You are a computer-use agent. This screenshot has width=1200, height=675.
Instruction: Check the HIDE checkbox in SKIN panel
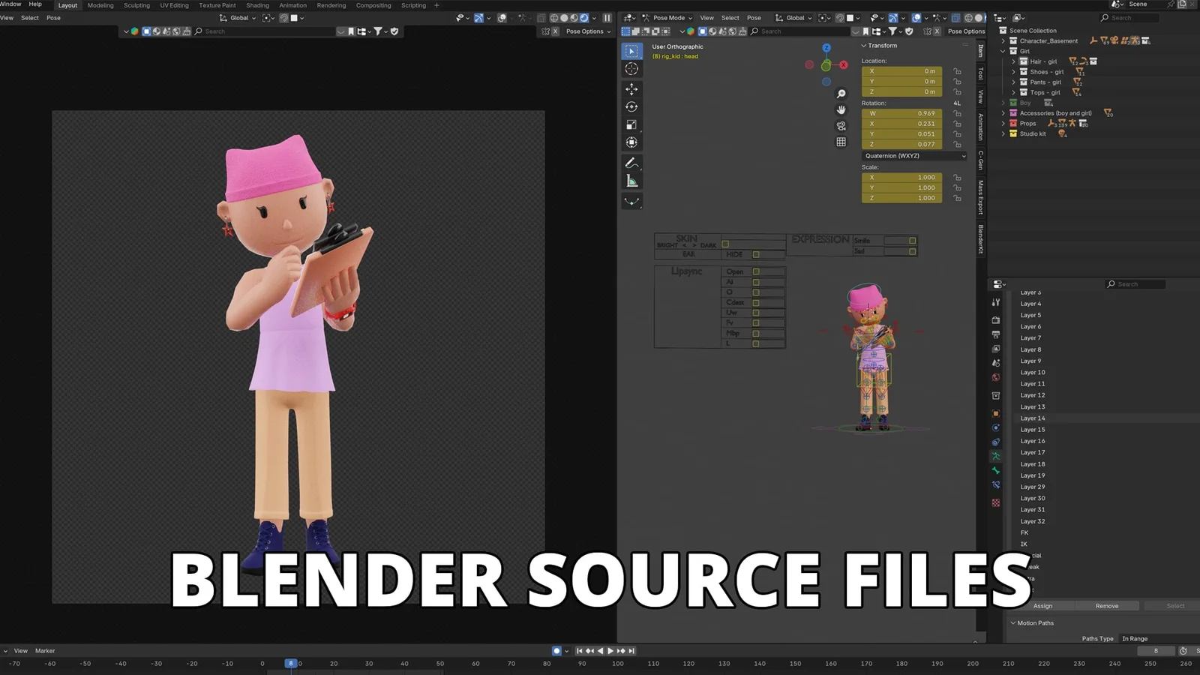(x=756, y=254)
